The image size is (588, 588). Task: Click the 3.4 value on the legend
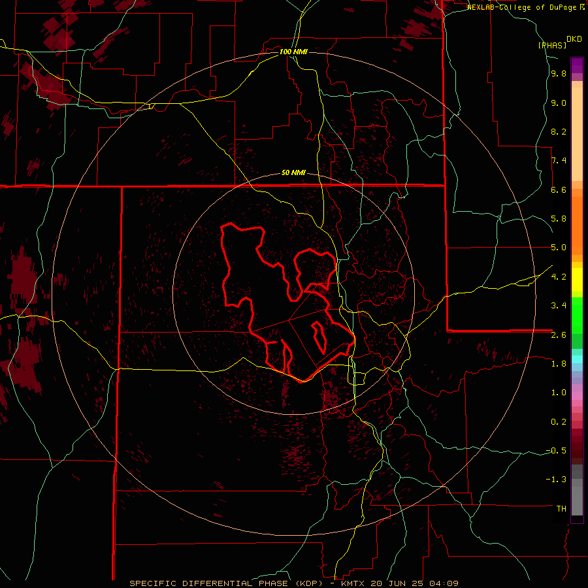click(x=559, y=306)
